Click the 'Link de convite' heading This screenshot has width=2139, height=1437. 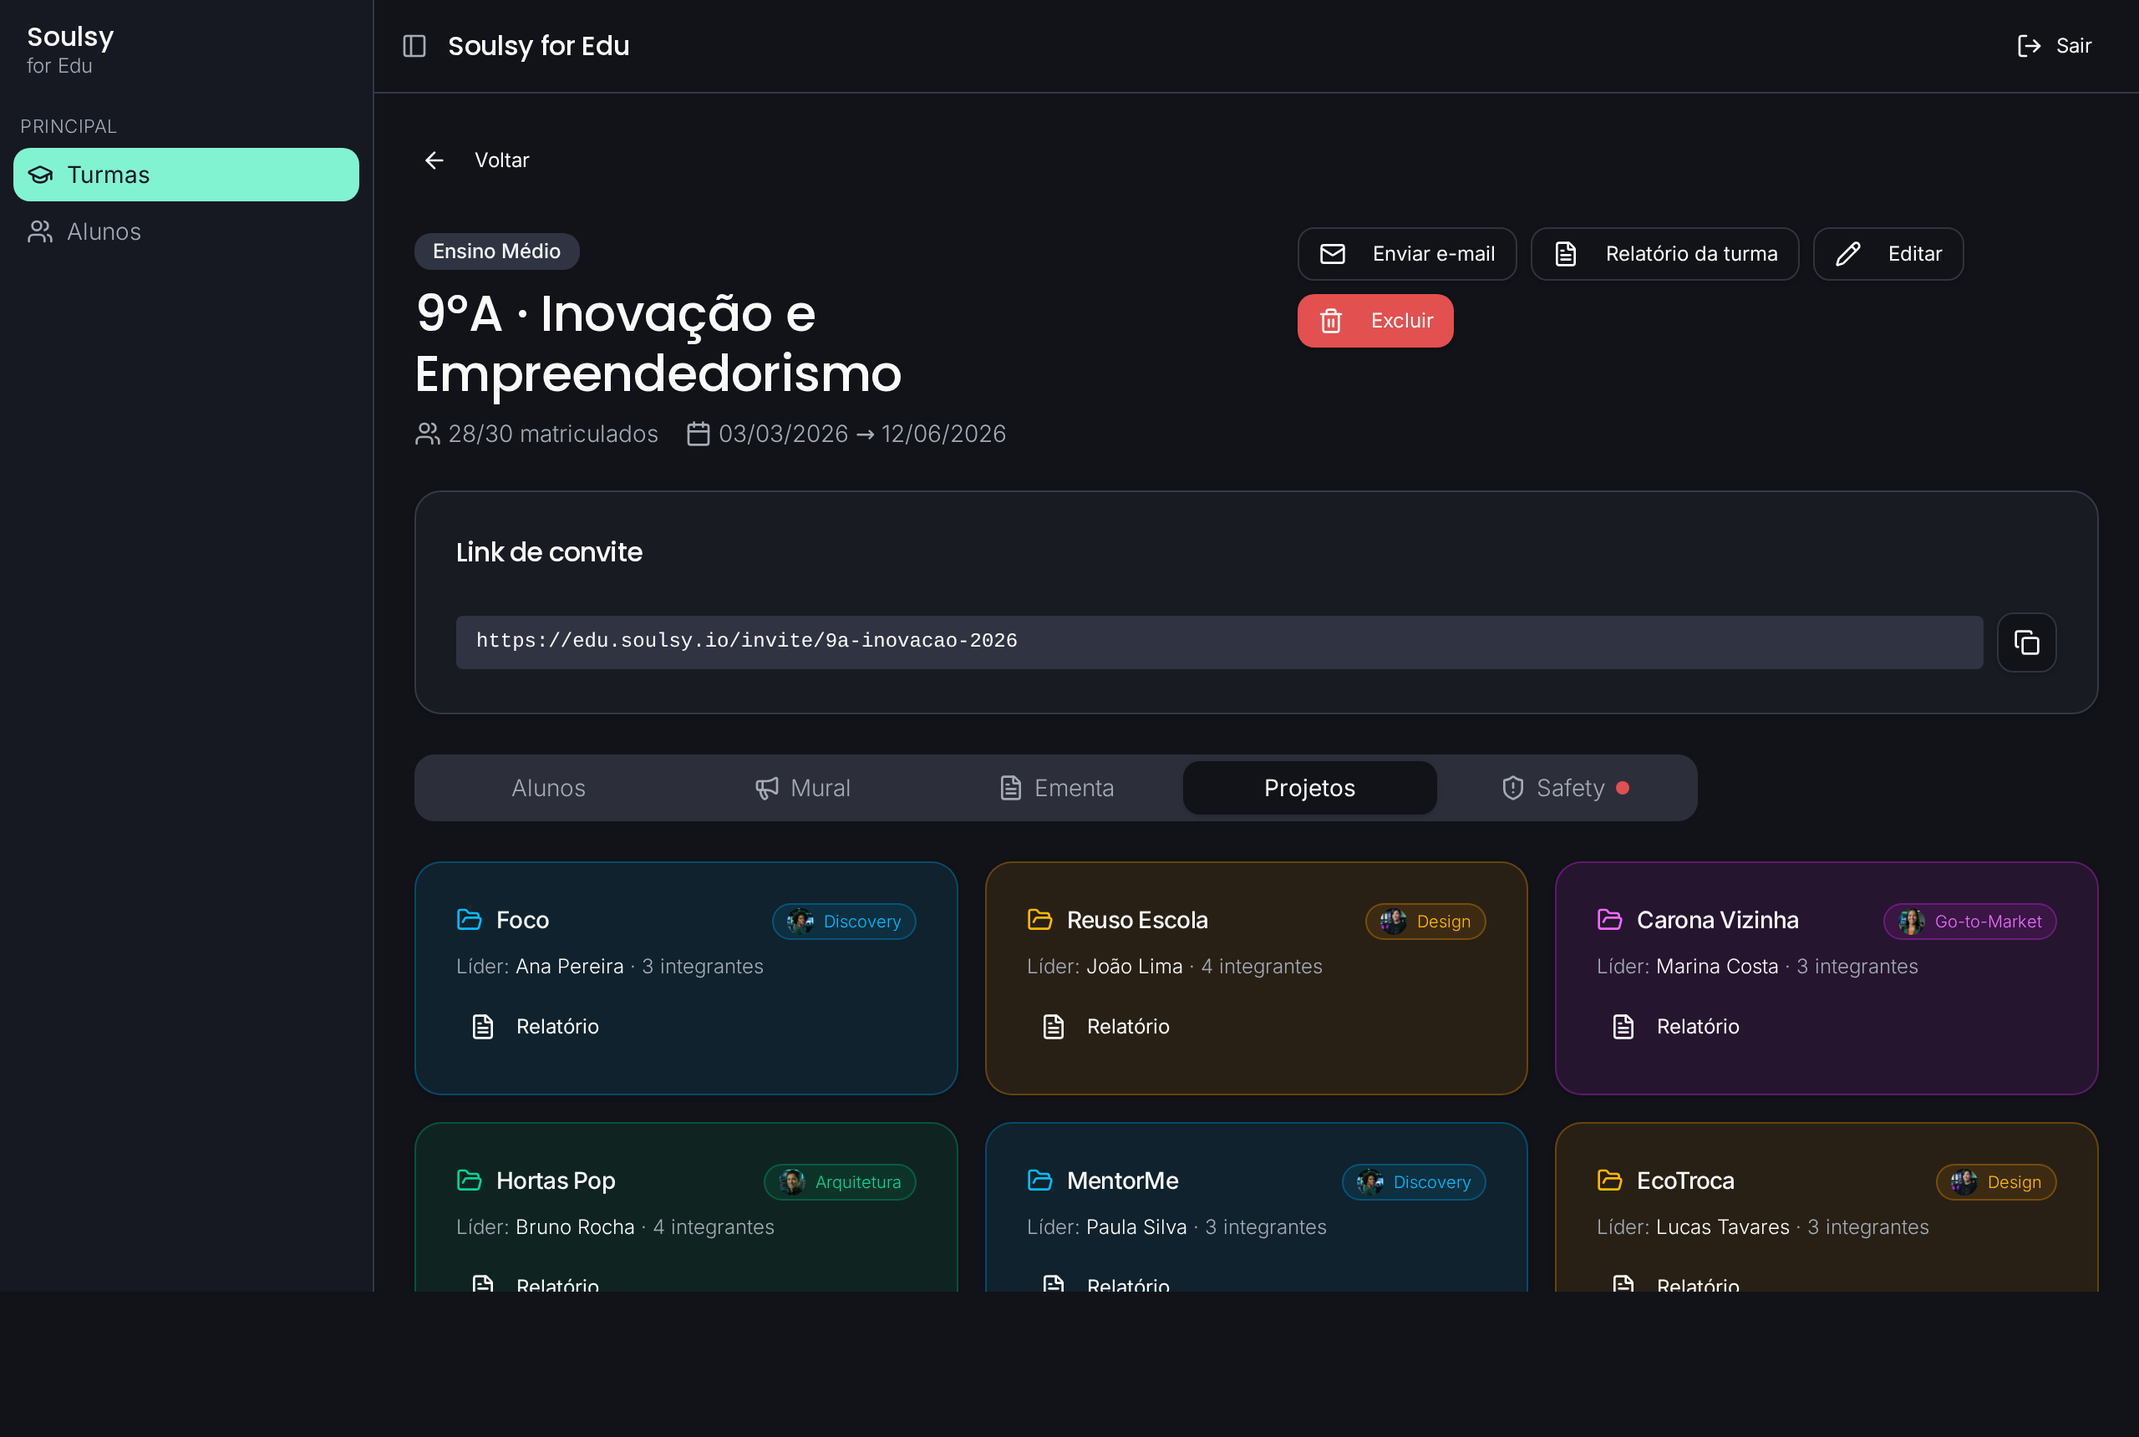[x=549, y=551]
